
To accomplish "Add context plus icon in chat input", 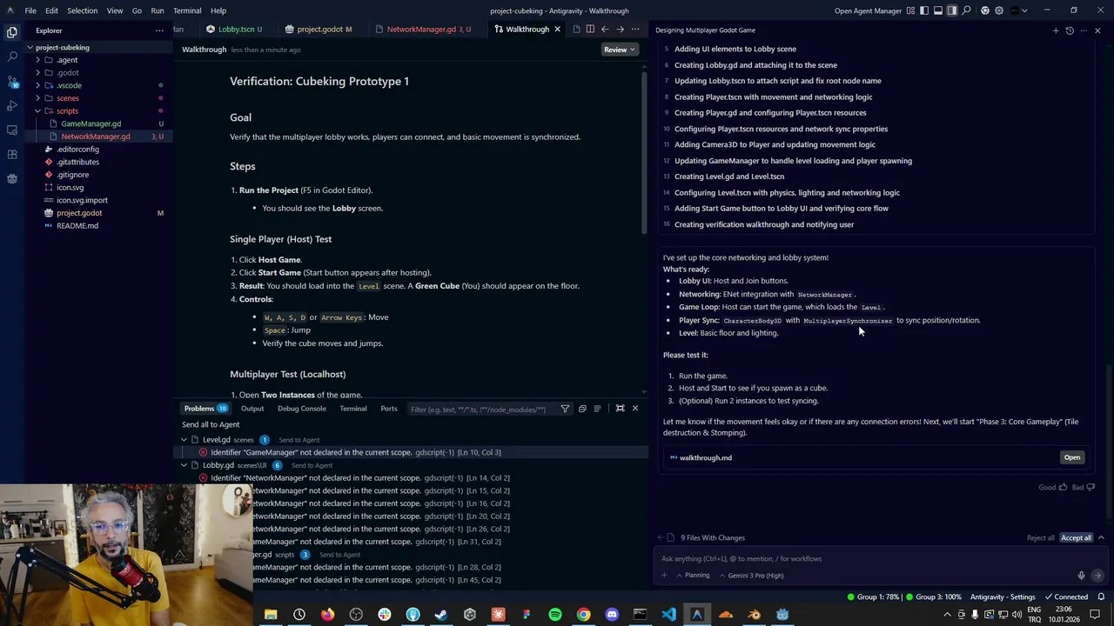I will pos(664,576).
